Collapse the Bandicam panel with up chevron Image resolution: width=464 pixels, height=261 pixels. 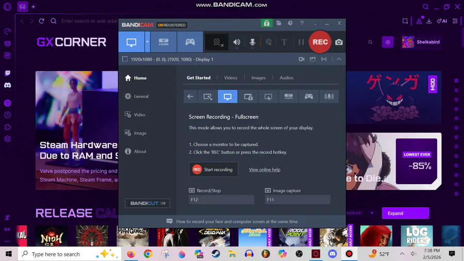point(339,59)
